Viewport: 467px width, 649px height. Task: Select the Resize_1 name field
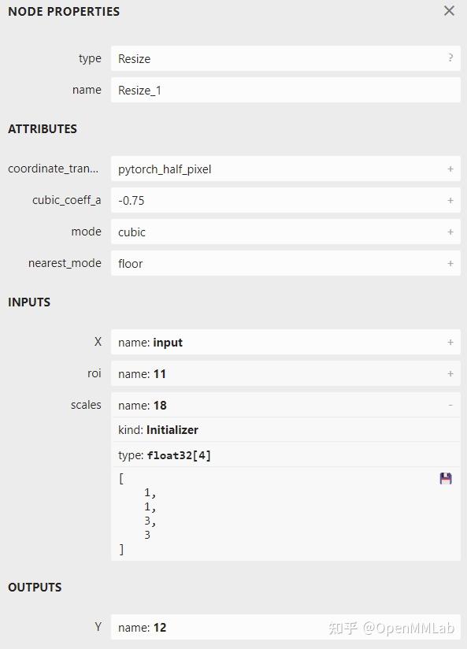[x=286, y=90]
